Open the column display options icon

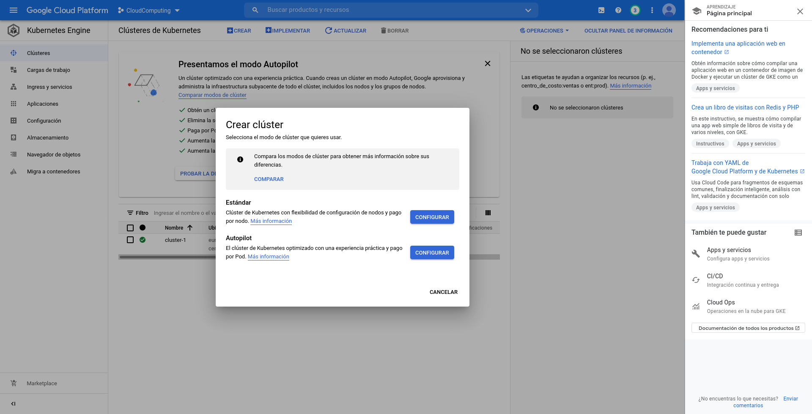coord(488,213)
